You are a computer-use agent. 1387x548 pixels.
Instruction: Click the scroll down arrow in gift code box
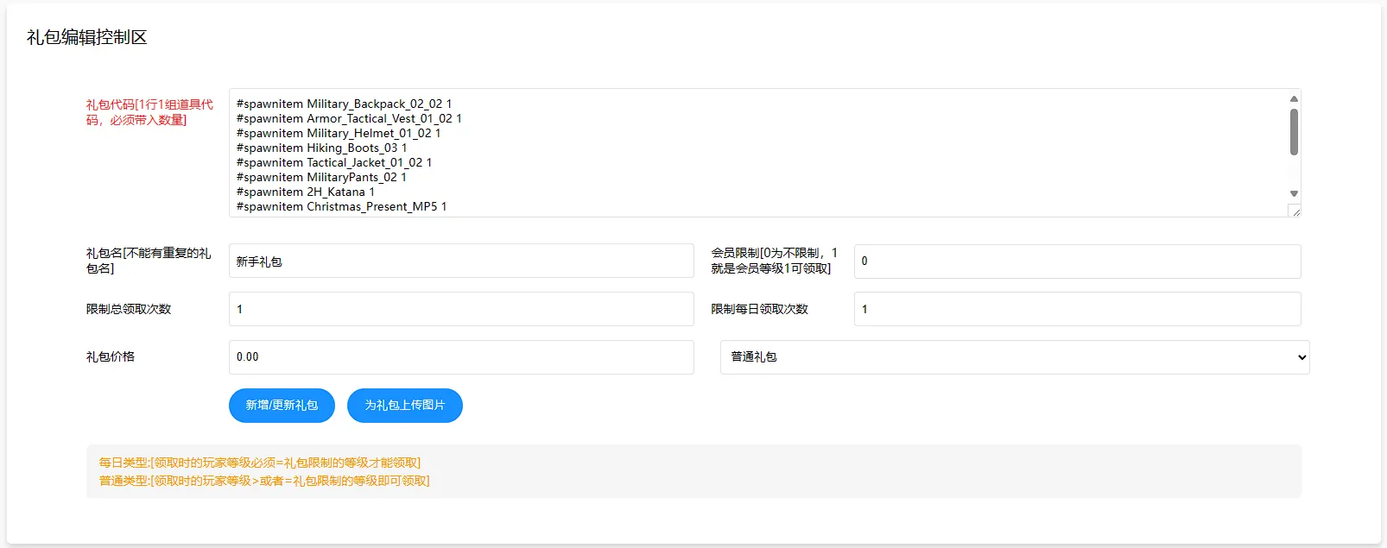tap(1294, 194)
